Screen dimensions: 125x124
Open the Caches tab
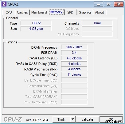click(x=22, y=12)
